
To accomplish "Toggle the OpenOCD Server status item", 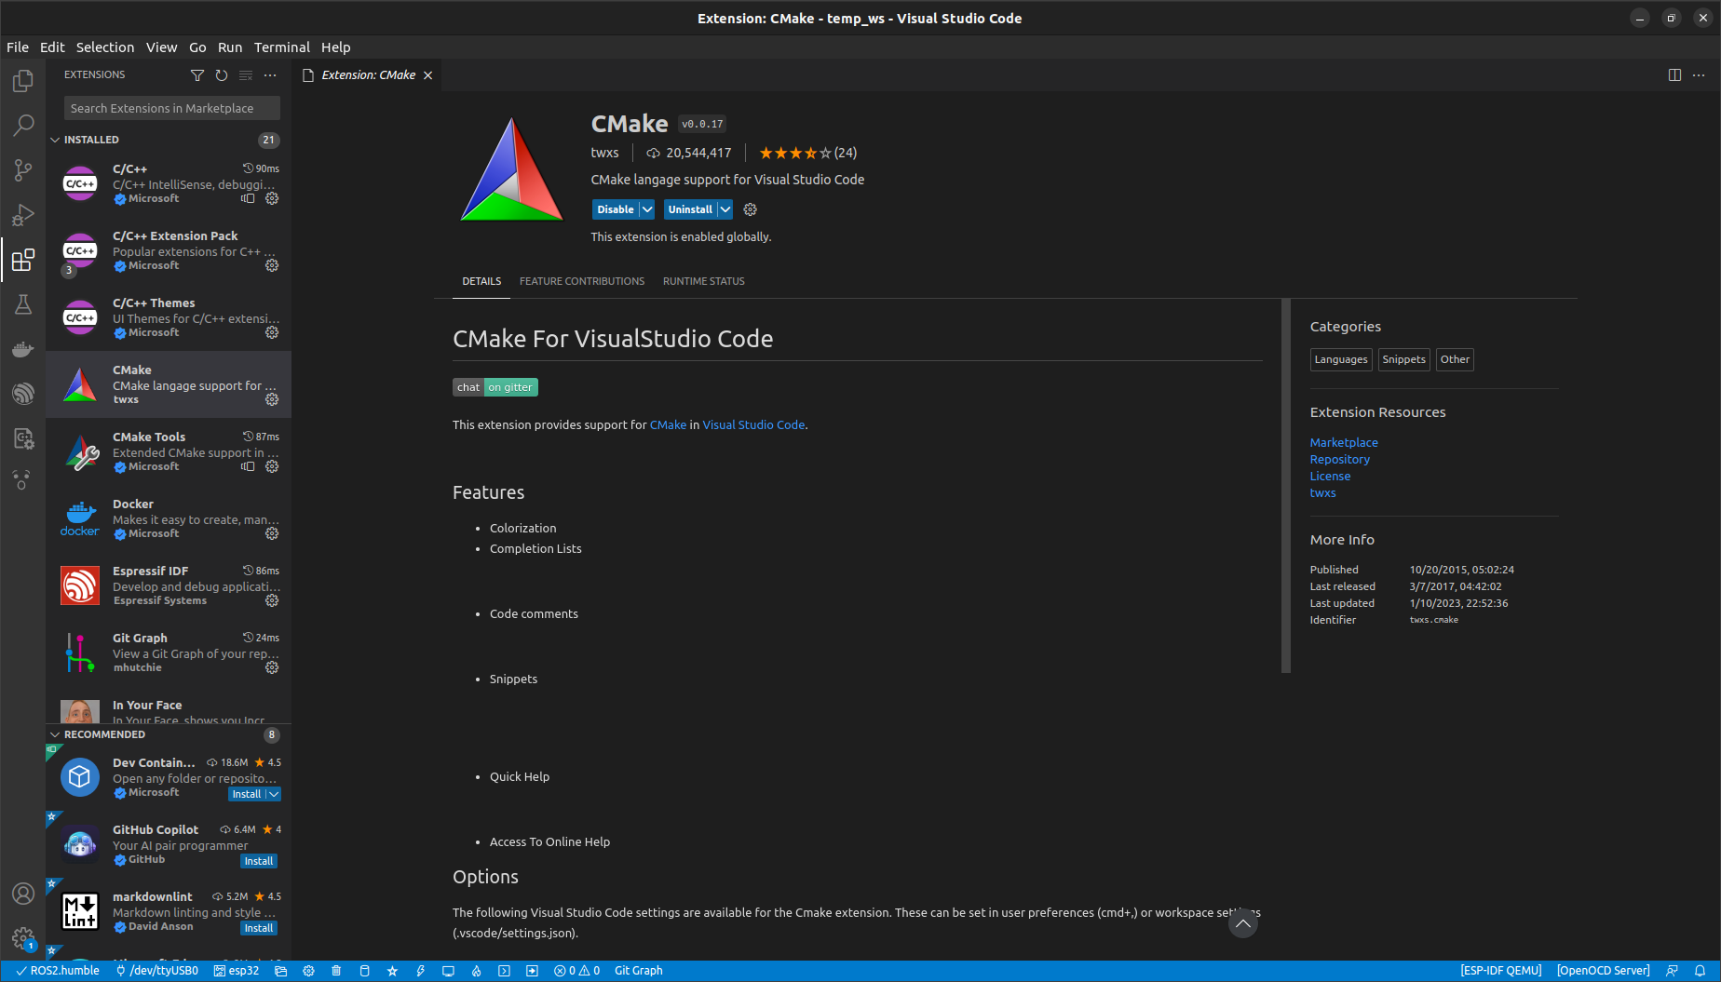I will [x=1603, y=971].
